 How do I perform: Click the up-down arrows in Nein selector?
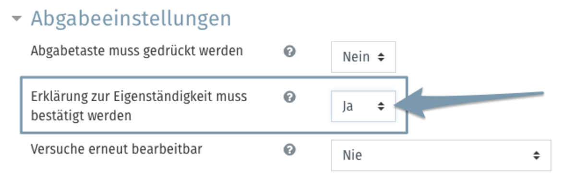(x=381, y=58)
